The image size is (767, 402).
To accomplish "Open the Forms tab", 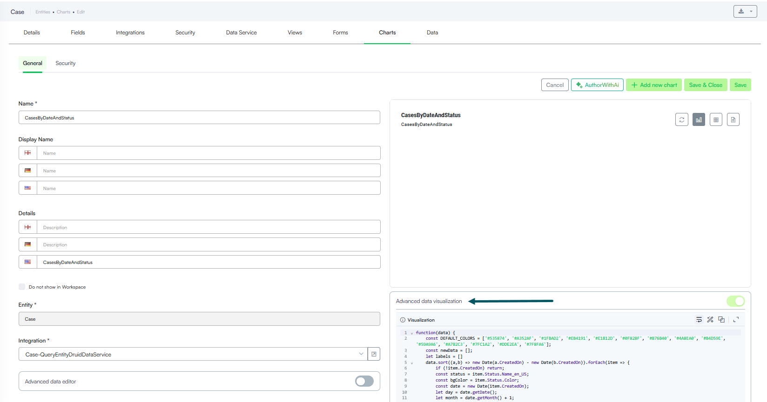I will click(340, 33).
